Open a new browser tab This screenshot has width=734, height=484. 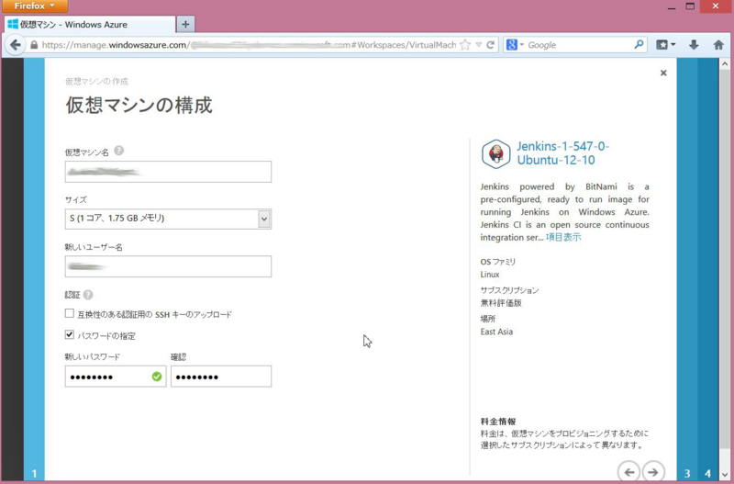185,25
